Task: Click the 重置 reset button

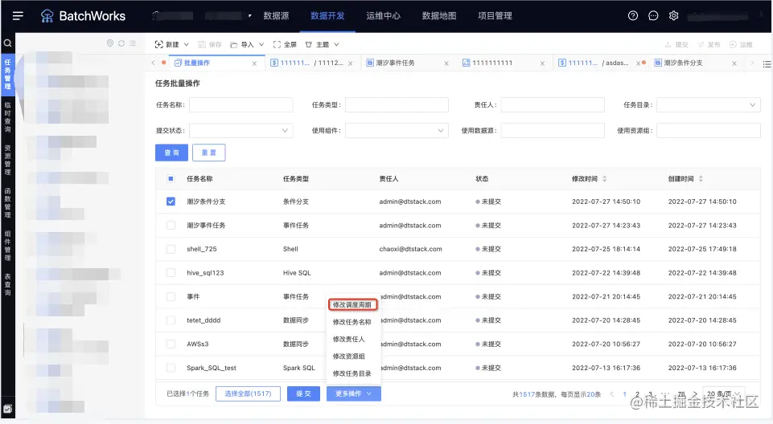Action: (209, 153)
